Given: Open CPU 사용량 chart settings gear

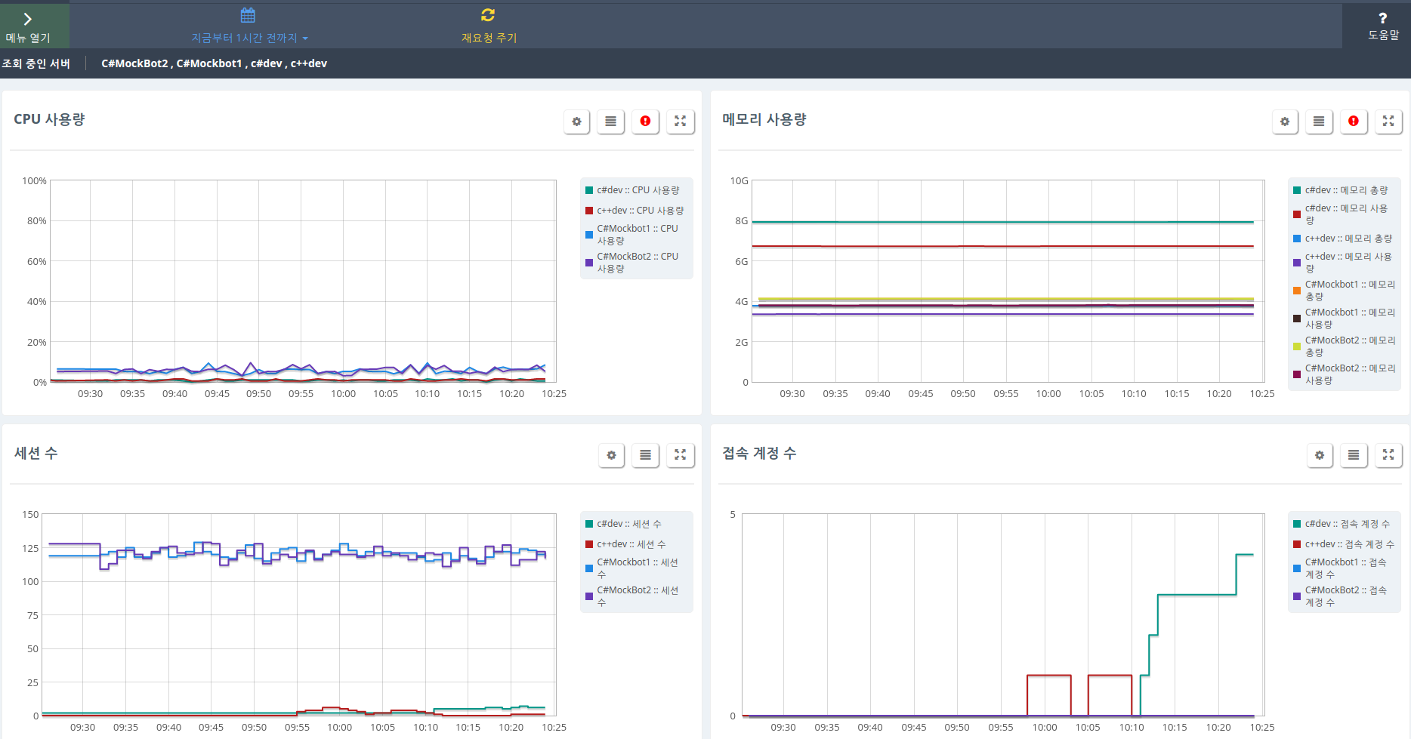Looking at the screenshot, I should (576, 122).
